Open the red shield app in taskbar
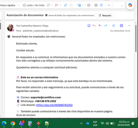This screenshot has width=138, height=128. tap(39, 123)
